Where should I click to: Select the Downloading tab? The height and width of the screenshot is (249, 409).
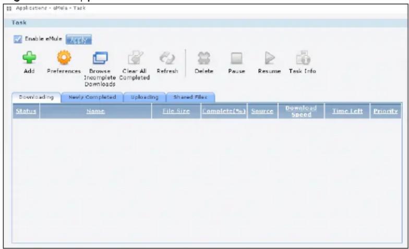tap(37, 98)
